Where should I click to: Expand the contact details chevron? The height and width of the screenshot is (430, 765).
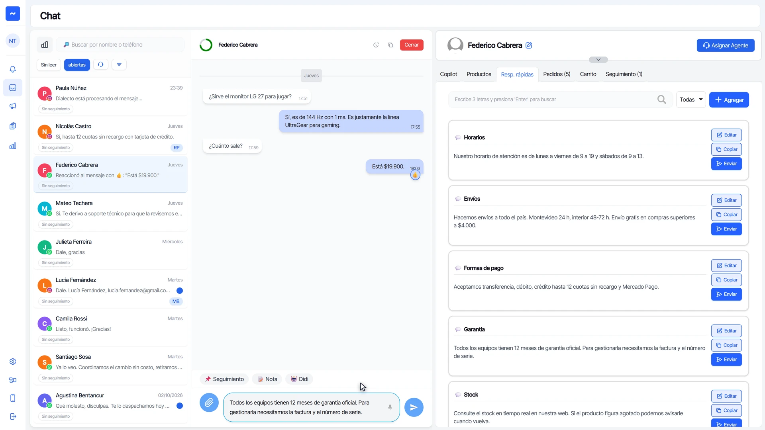coord(598,60)
